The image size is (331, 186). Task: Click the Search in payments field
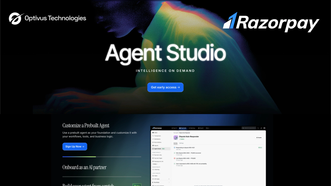[249, 128]
